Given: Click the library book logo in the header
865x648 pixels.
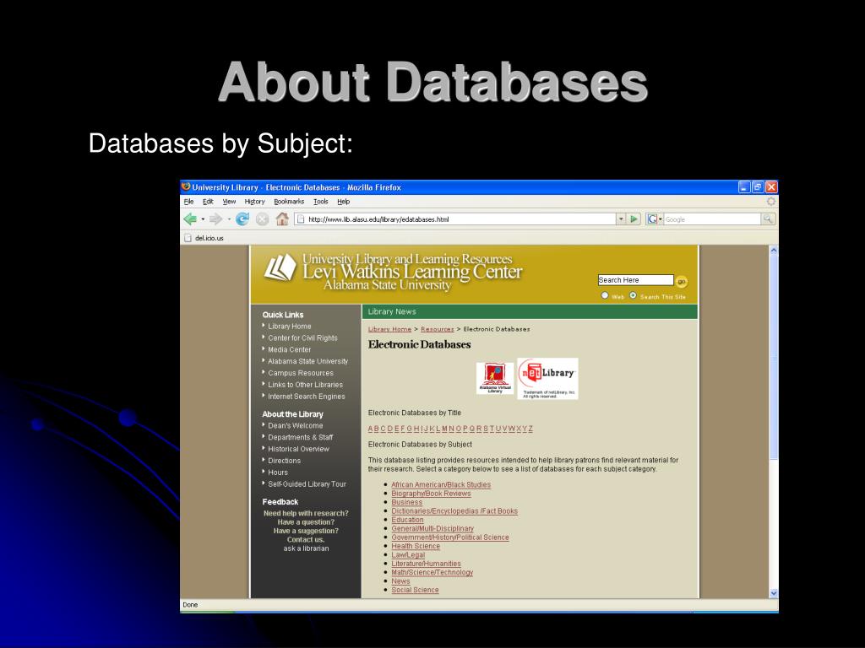Looking at the screenshot, I should coord(280,267).
